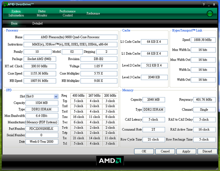Click the green status indicator light
The height and width of the screenshot is (171, 220).
click(210, 14)
